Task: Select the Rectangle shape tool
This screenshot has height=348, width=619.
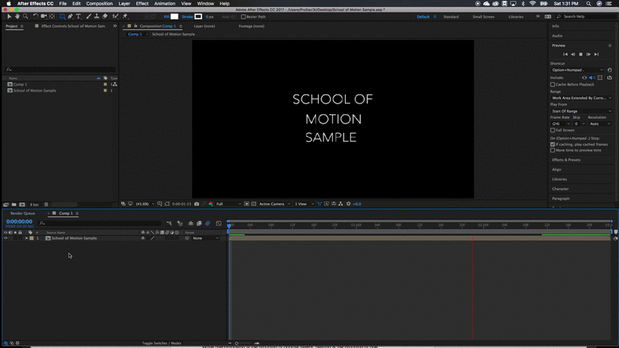Action: (x=62, y=16)
